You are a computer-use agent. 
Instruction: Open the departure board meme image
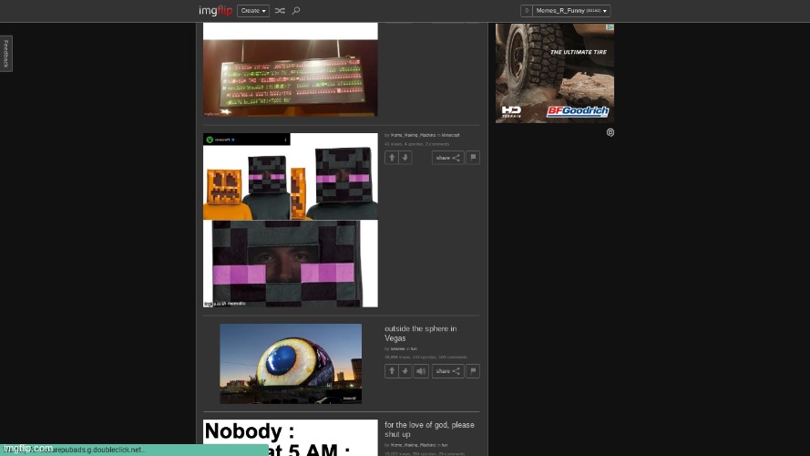pyautogui.click(x=291, y=78)
